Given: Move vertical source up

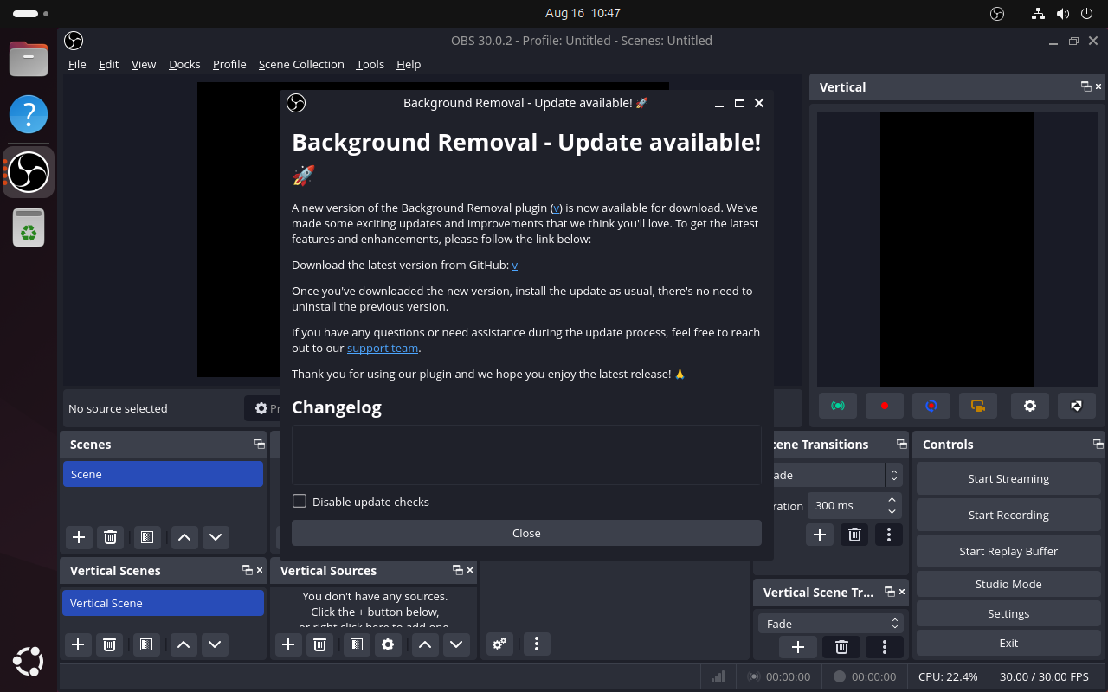Looking at the screenshot, I should tap(424, 644).
